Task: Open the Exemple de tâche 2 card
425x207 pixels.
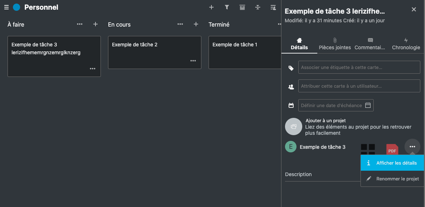Action: [x=155, y=52]
